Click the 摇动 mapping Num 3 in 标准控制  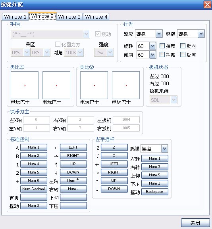34,206
